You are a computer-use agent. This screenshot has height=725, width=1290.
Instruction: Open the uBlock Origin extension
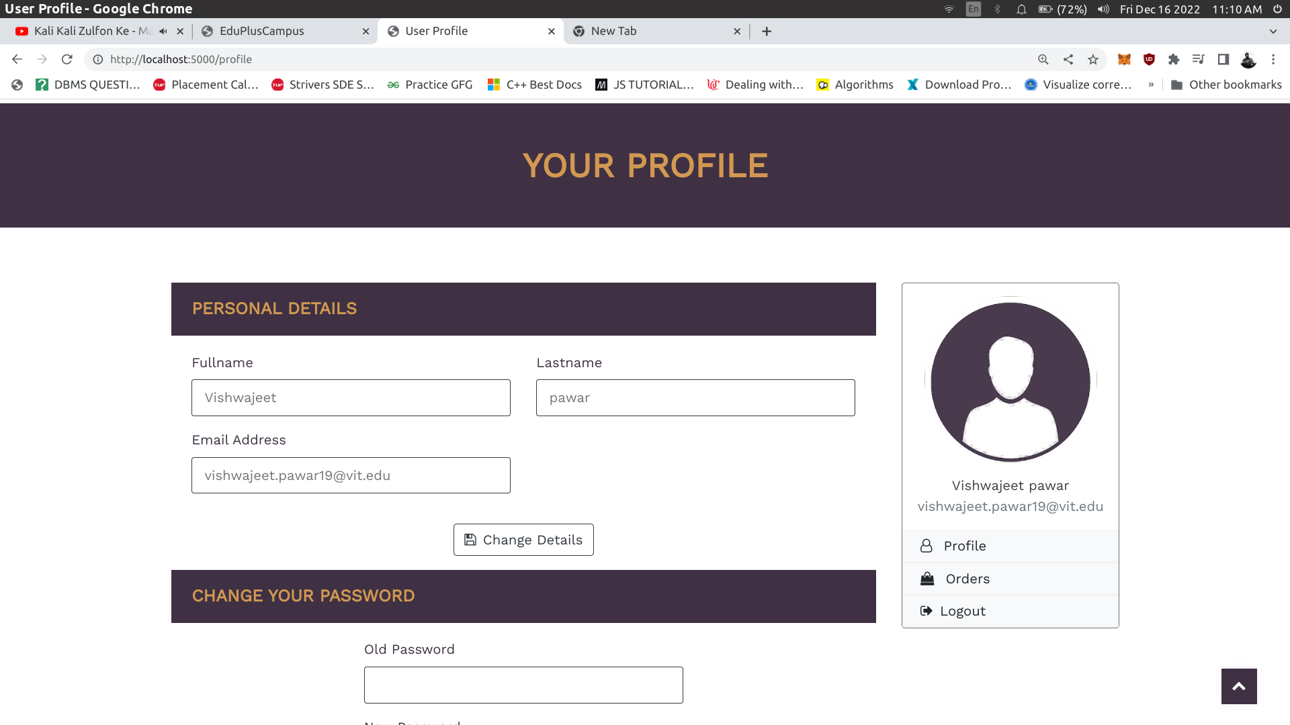(1149, 59)
